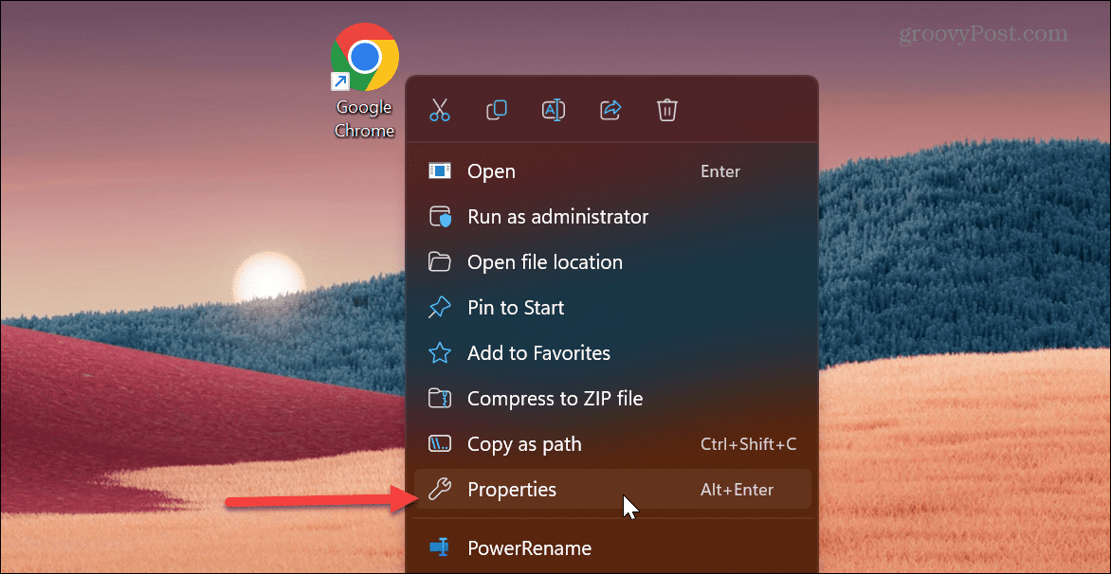Click the Share icon in context menu
Viewport: 1111px width, 574px height.
610,110
